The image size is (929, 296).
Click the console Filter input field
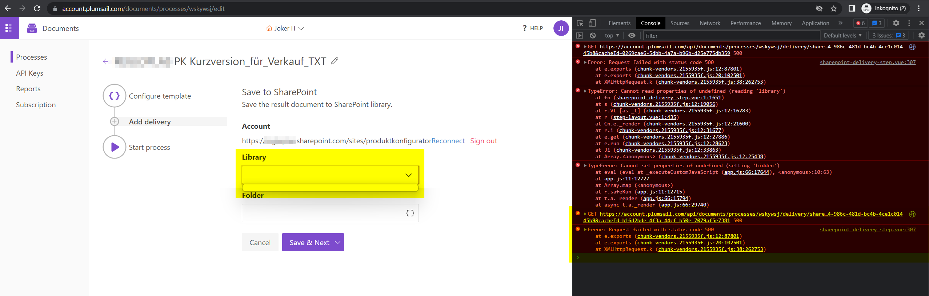point(731,35)
